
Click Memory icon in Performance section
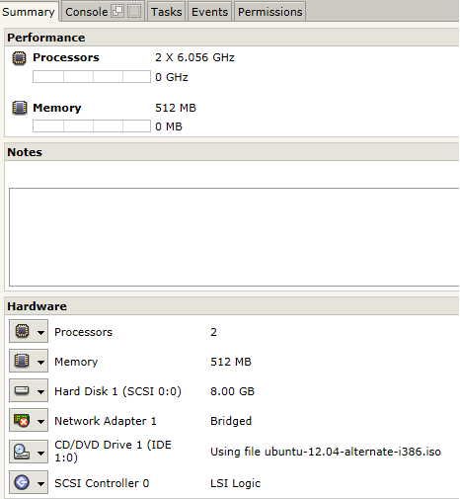20,108
